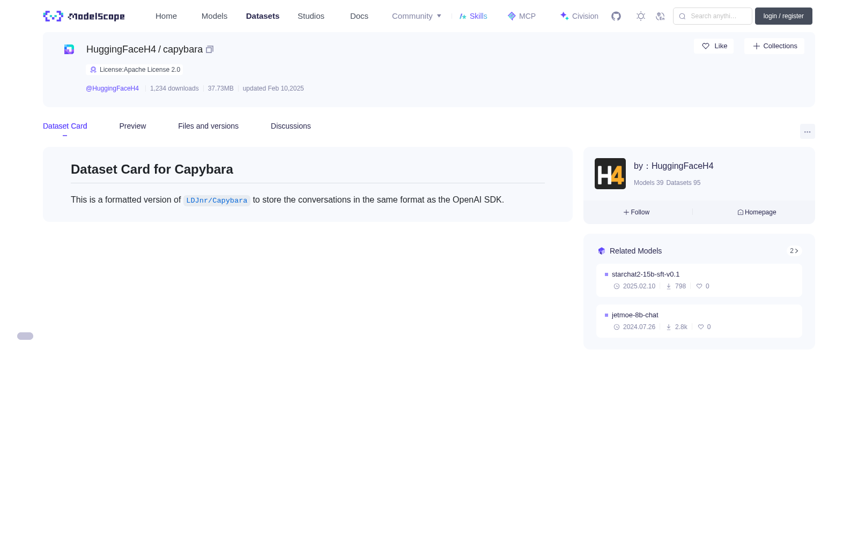Click the MCP diamond icon

point(512,16)
